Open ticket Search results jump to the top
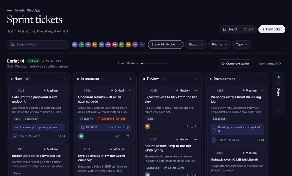Viewport: 292px width, 176px height. click(168, 148)
